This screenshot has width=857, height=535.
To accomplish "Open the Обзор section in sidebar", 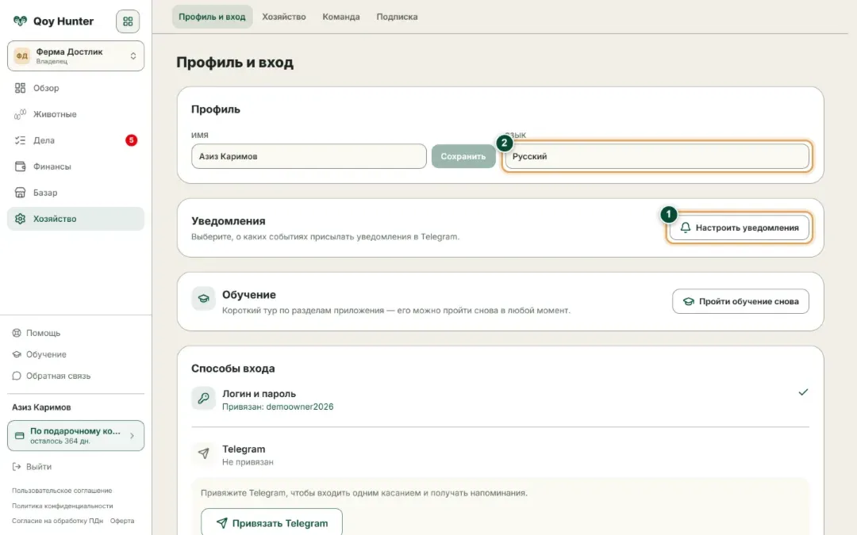I will pyautogui.click(x=75, y=88).
